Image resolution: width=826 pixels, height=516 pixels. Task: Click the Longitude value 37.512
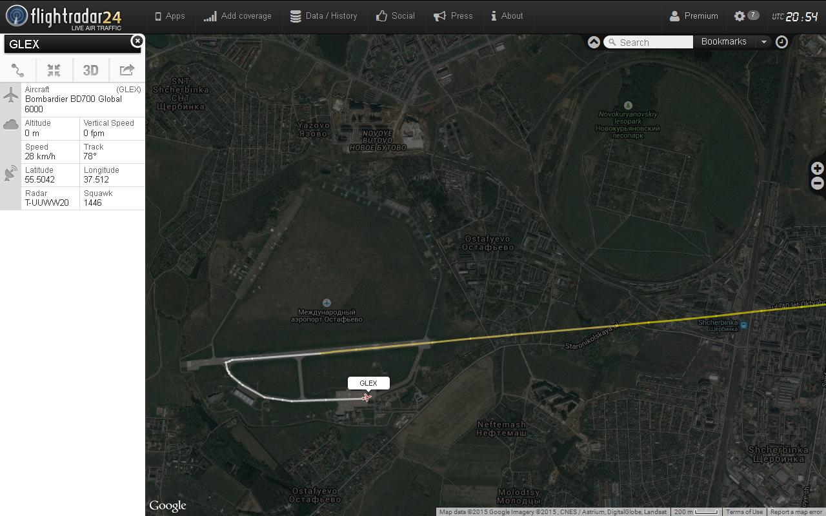pyautogui.click(x=96, y=179)
